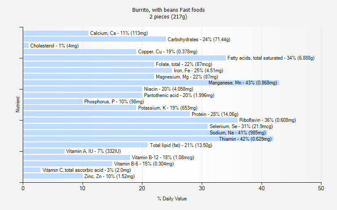
Task: Click the x-axis tick label '20'
Action: pyautogui.click(x=142, y=188)
